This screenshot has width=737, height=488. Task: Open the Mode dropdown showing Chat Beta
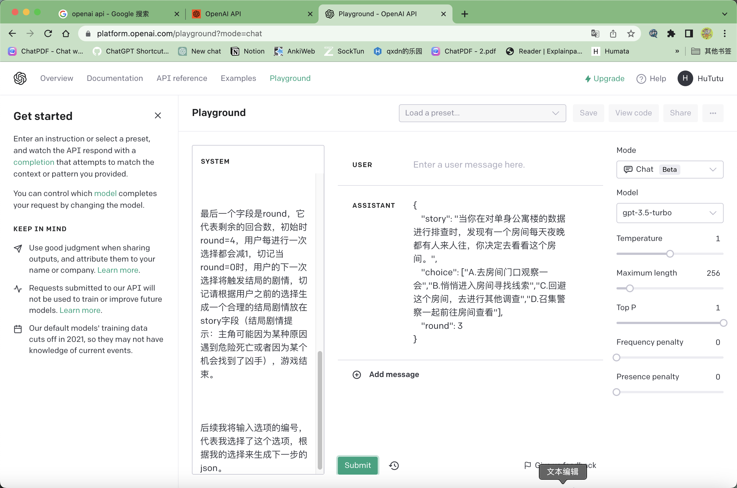click(669, 169)
